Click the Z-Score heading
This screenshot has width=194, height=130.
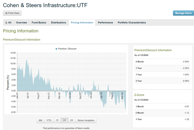tap(139, 95)
